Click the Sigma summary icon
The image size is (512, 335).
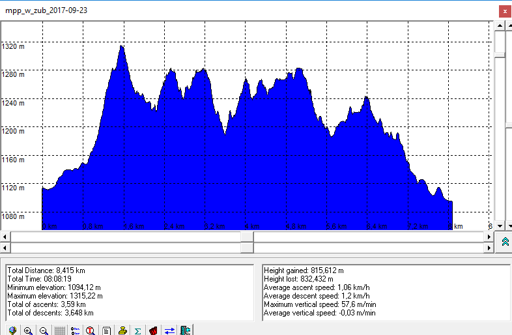click(137, 330)
